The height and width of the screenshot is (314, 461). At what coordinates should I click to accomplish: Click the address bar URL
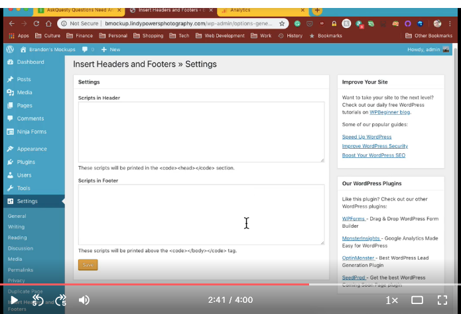point(188,23)
